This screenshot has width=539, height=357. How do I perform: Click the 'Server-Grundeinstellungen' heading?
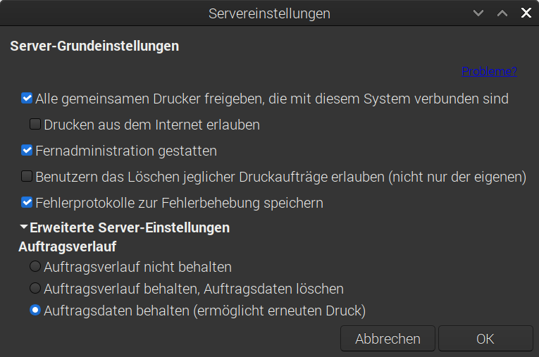[x=94, y=46]
